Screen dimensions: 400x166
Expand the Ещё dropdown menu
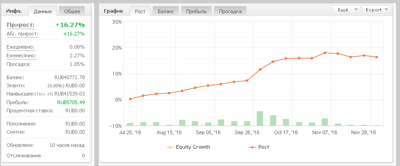[346, 10]
